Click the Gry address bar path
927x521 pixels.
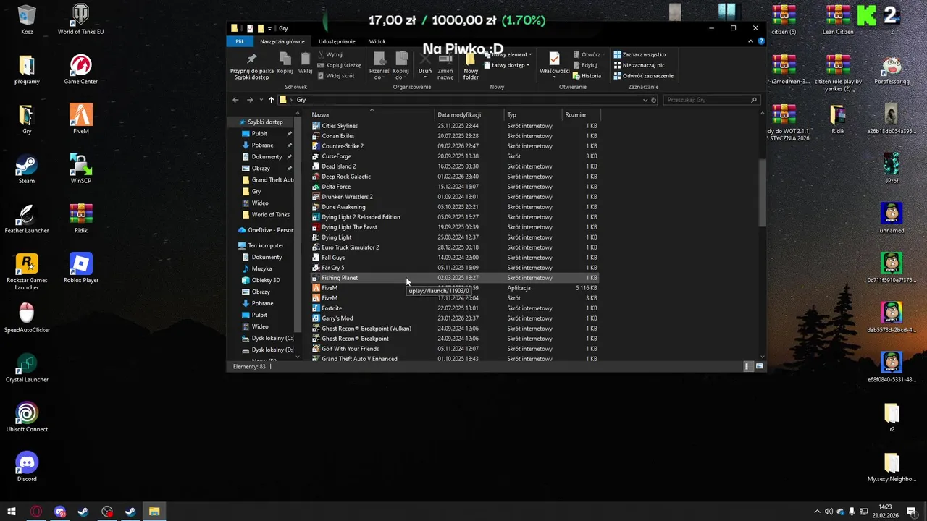point(301,100)
